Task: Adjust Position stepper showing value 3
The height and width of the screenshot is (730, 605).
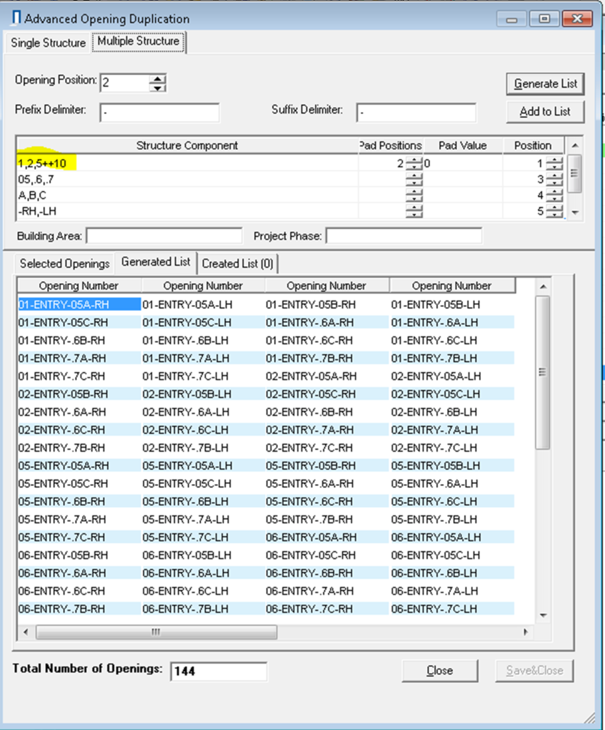Action: coord(554,179)
